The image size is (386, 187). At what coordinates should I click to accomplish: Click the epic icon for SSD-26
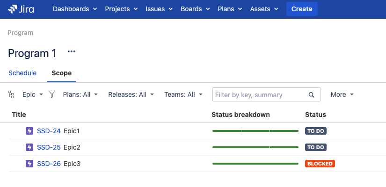tap(29, 164)
